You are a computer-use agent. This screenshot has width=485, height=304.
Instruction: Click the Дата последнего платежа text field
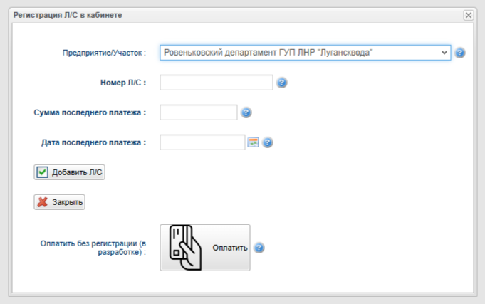[x=202, y=142]
